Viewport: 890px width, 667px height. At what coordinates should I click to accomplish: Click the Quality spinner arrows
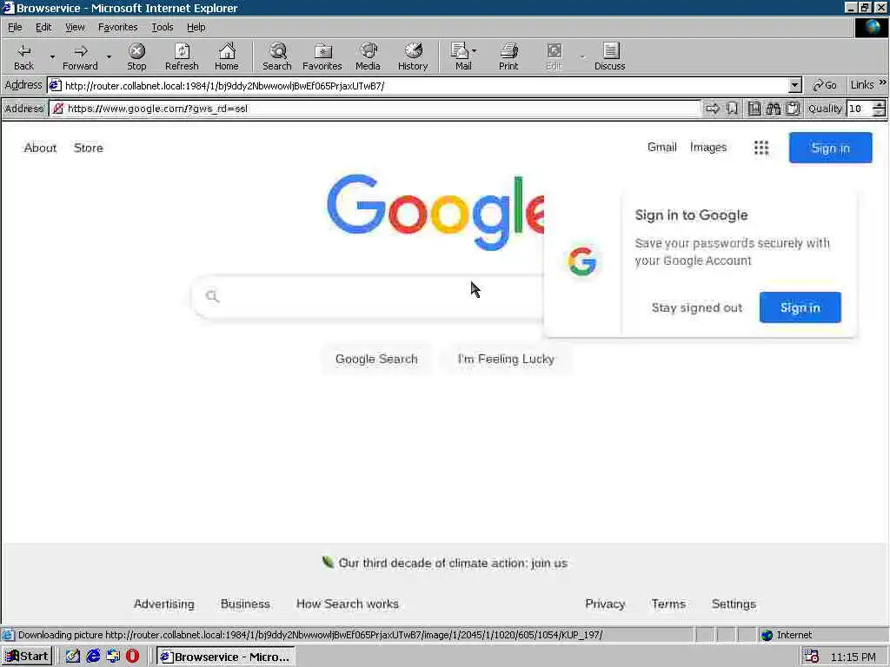(x=879, y=109)
